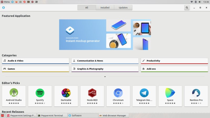The width and height of the screenshot is (210, 118).
Task: Open the volume speaker indicator
Action: [200, 2]
